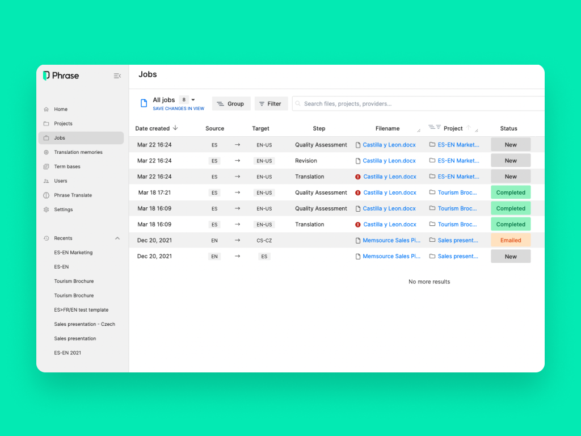Collapse the sidebar with the menu icon
Image resolution: width=581 pixels, height=436 pixels.
[117, 76]
